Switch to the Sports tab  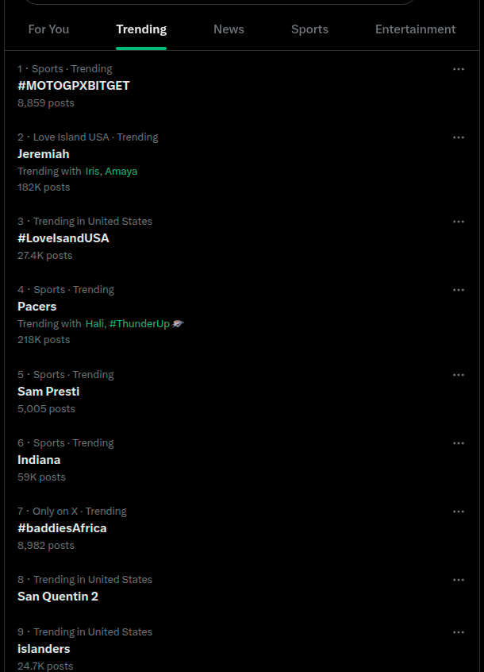[309, 29]
